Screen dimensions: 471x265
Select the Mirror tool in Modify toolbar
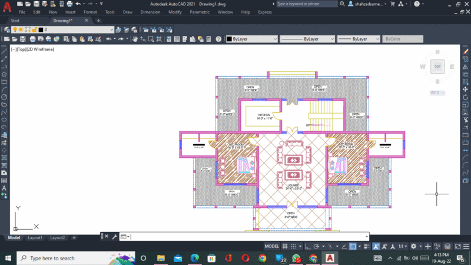465,67
